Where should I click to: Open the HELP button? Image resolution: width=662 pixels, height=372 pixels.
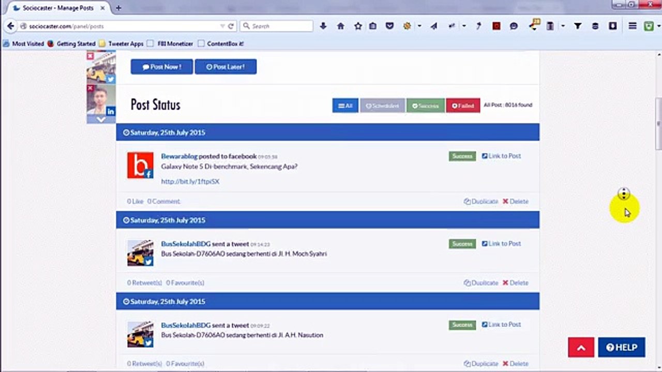tap(622, 347)
